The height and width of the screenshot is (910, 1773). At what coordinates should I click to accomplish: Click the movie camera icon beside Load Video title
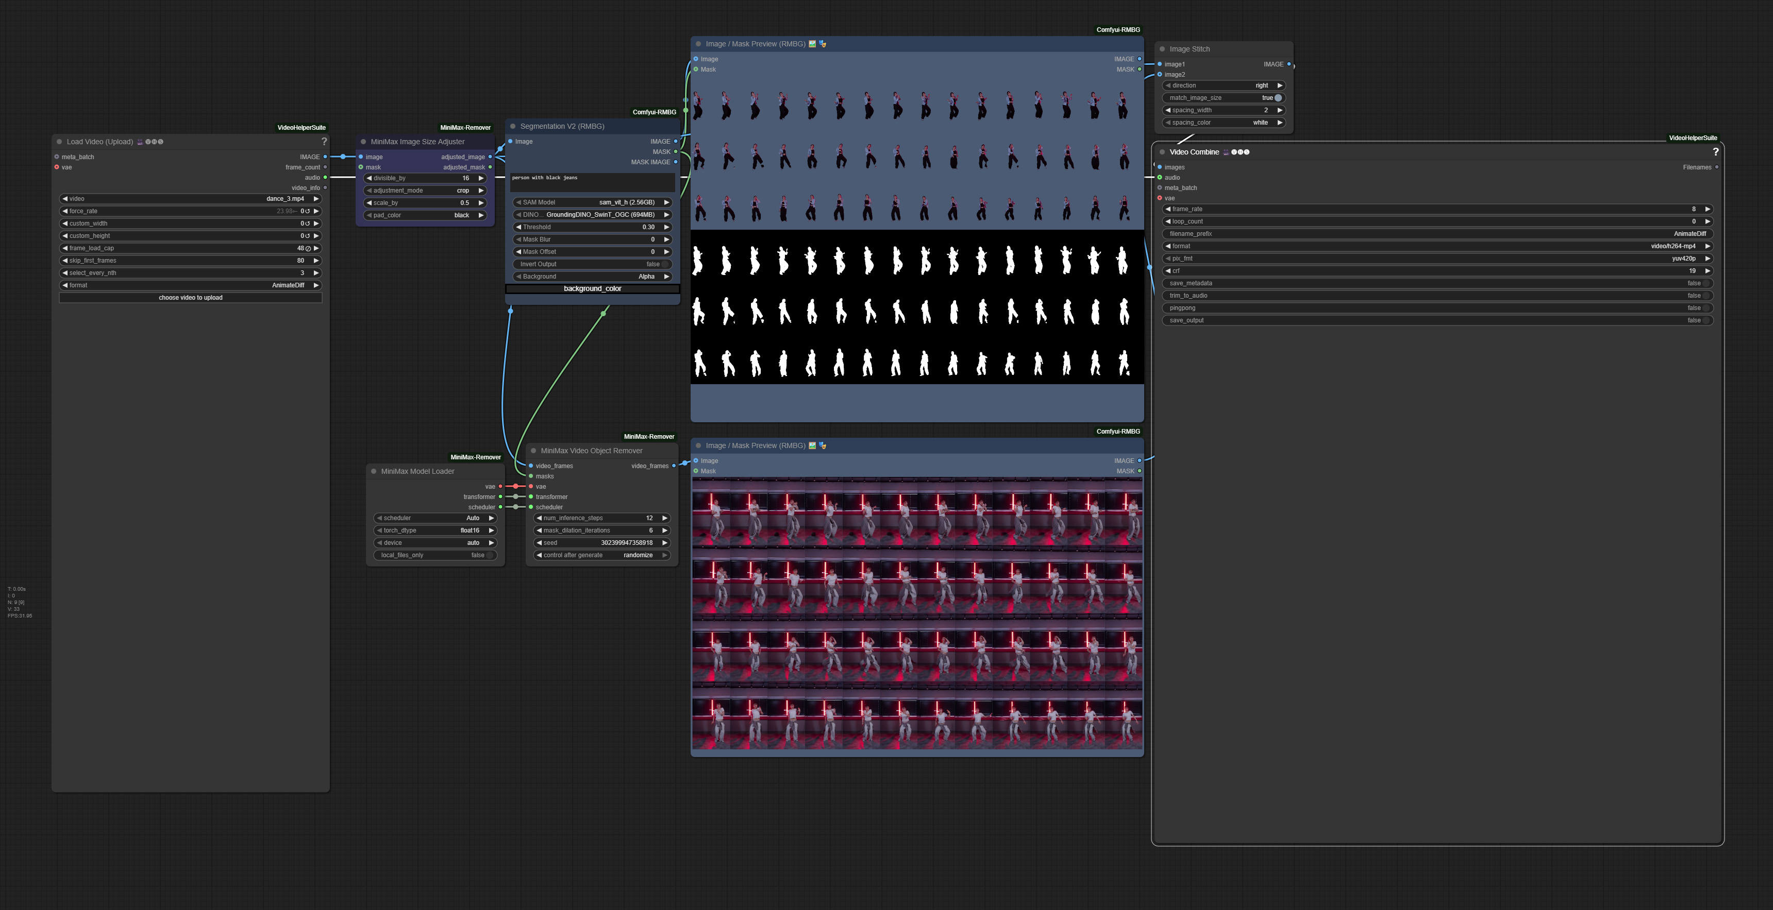(140, 142)
